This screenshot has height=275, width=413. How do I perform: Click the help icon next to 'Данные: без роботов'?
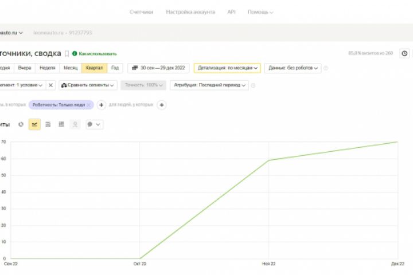[x=326, y=68]
